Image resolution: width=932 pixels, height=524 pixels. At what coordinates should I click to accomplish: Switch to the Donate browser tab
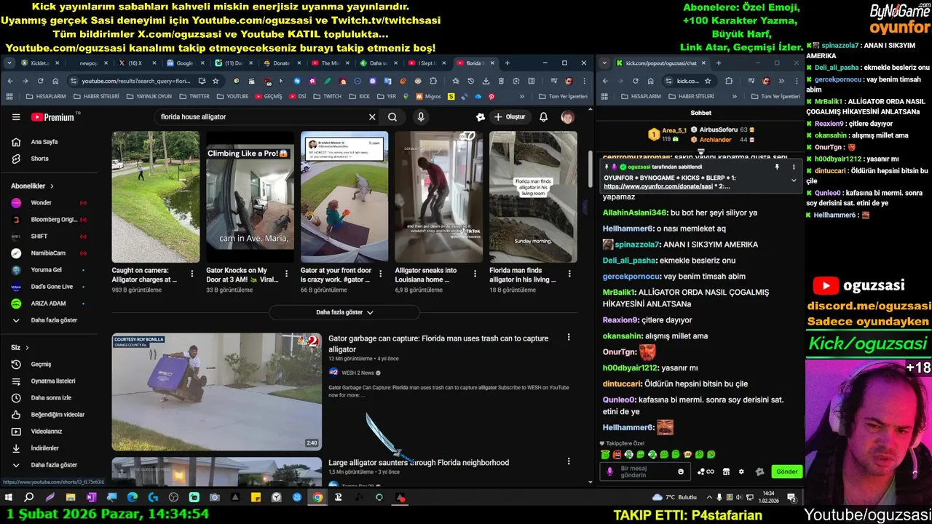283,63
